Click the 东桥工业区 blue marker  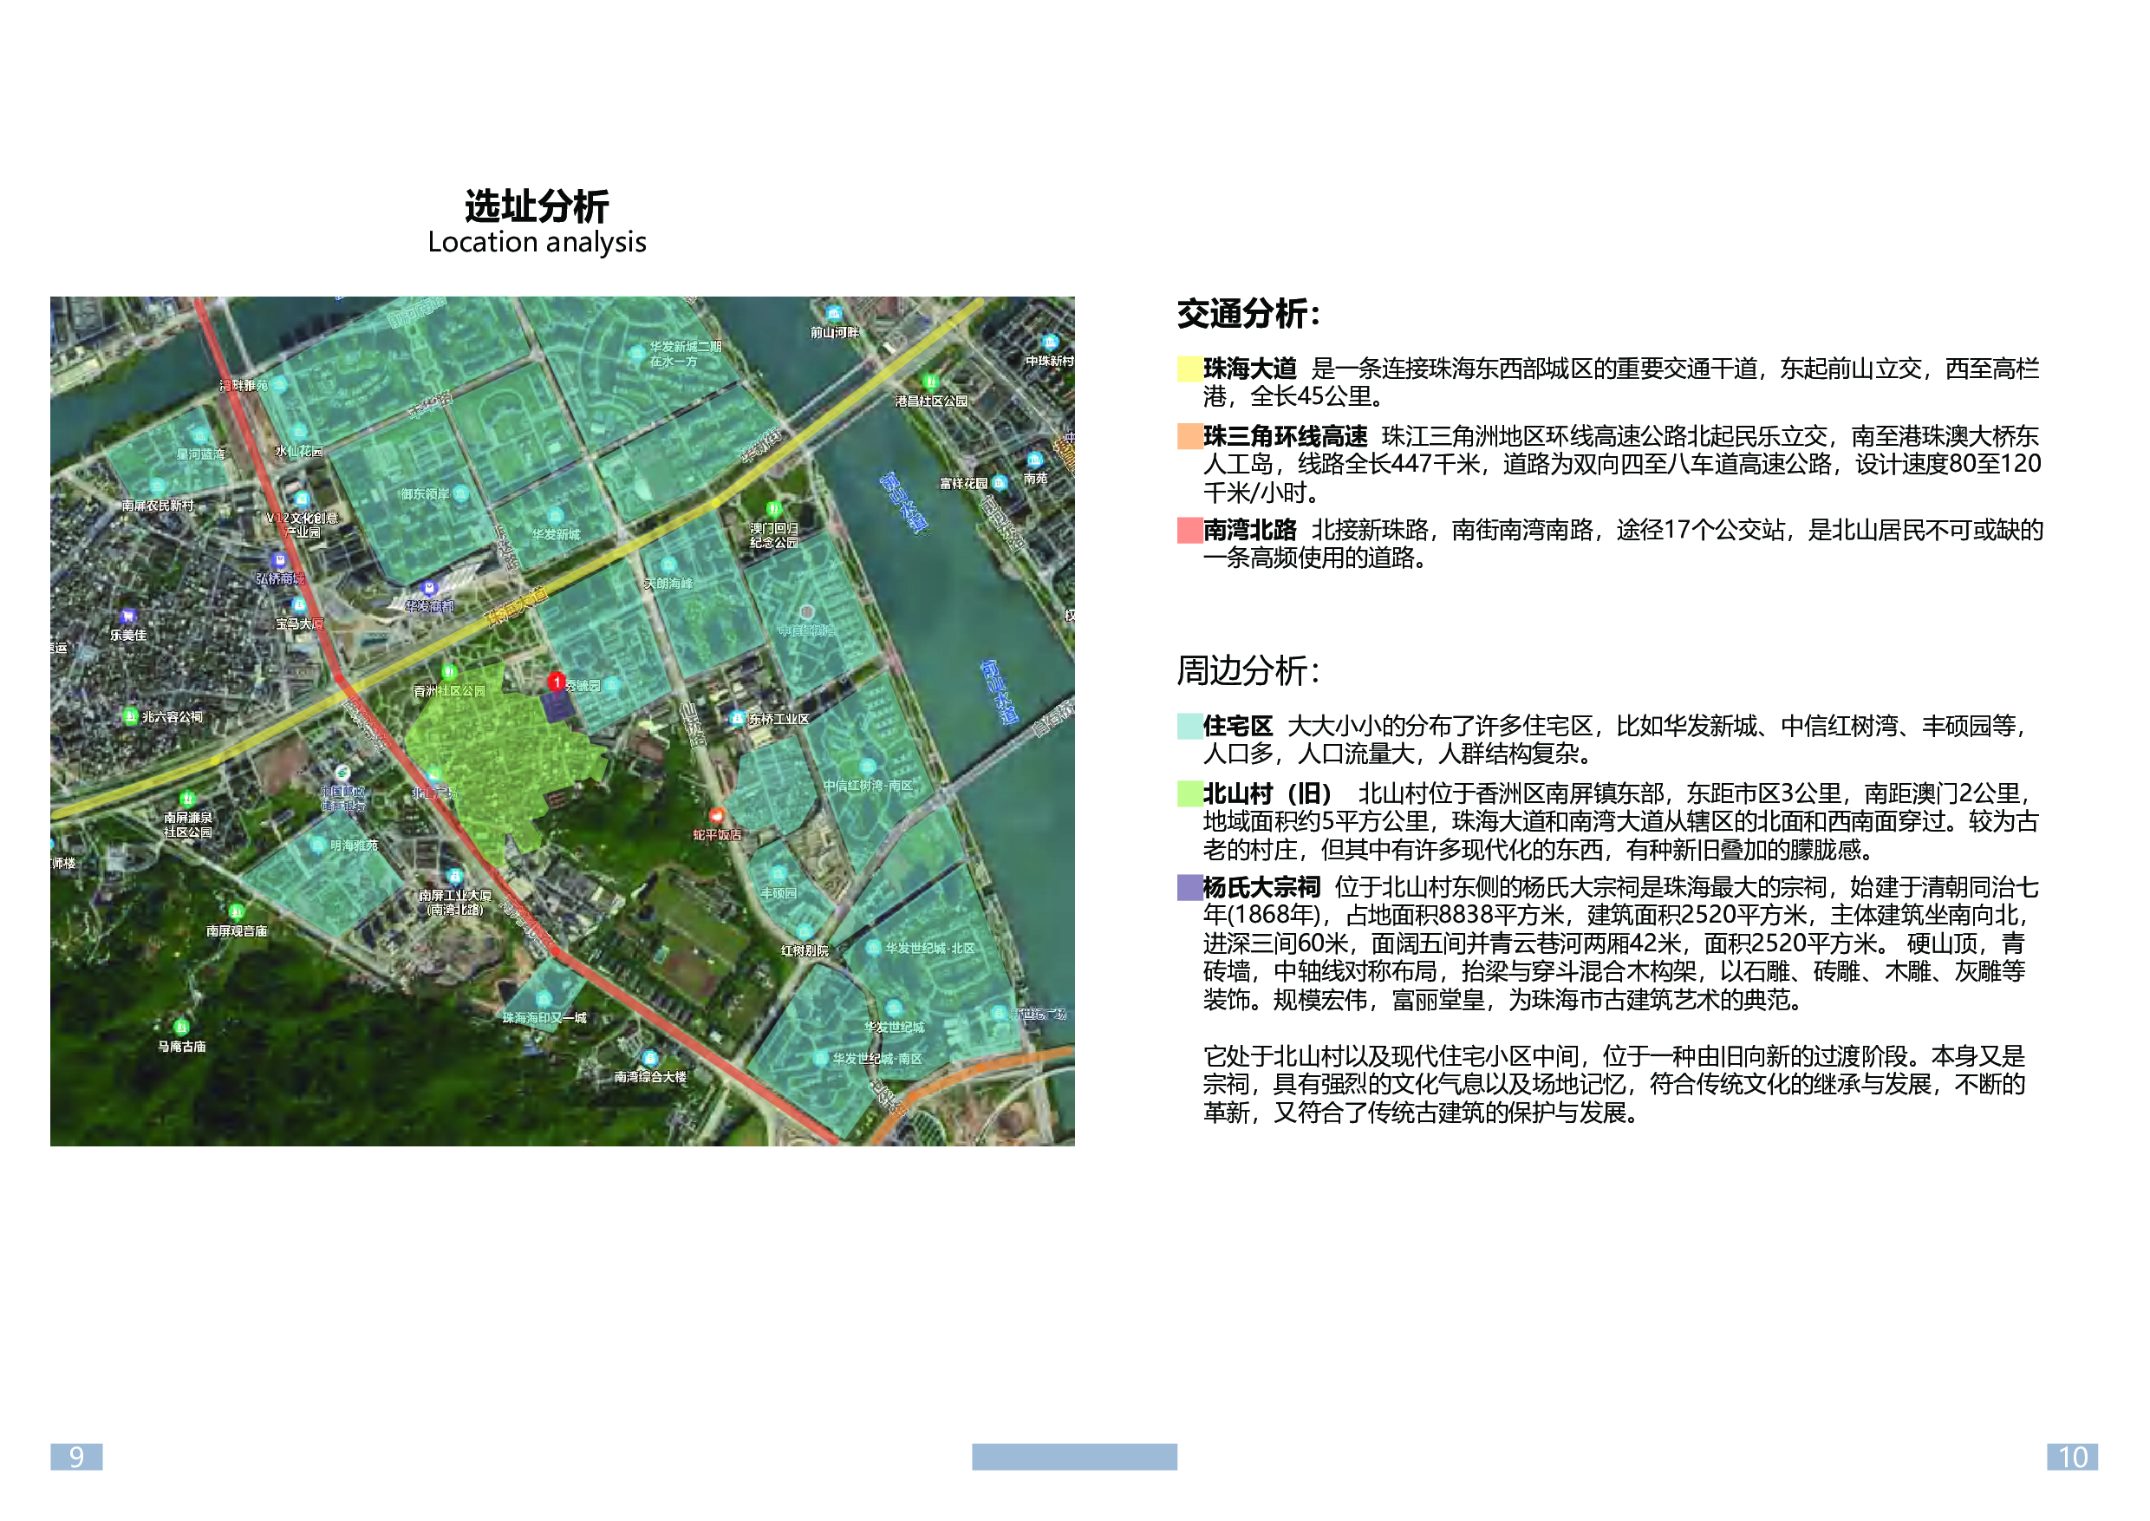737,718
